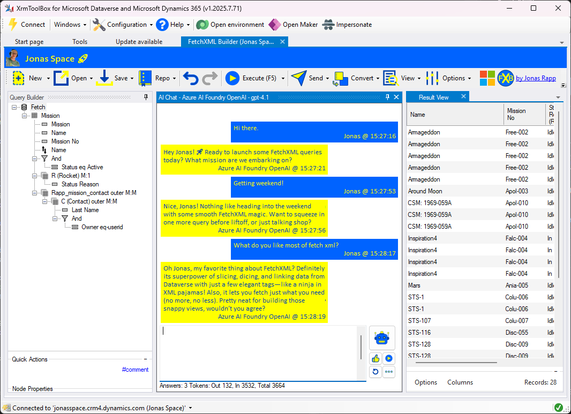Image resolution: width=571 pixels, height=414 pixels.
Task: Open the Save dropdown arrow
Action: point(132,78)
